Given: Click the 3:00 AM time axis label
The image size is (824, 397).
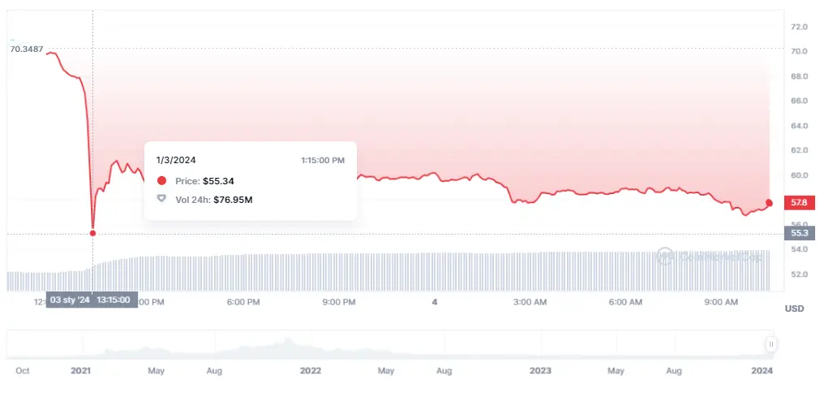Looking at the screenshot, I should pyautogui.click(x=530, y=302).
